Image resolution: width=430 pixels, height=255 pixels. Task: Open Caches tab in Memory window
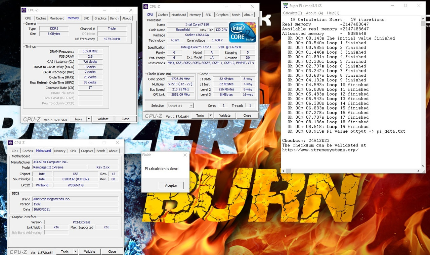41,18
